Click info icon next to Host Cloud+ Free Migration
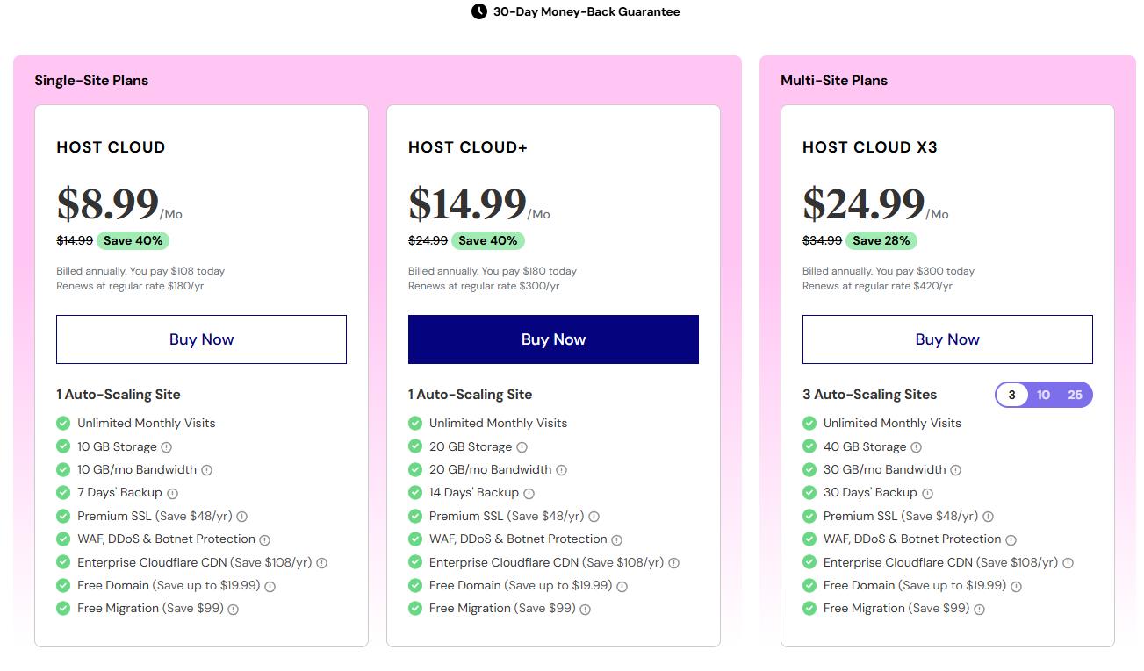This screenshot has width=1144, height=671. 585,609
